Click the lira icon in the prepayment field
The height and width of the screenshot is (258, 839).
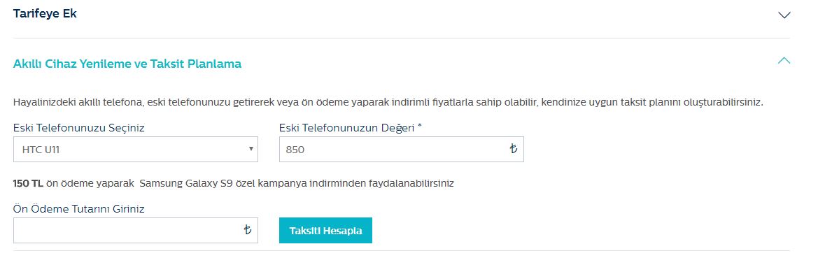click(x=247, y=230)
